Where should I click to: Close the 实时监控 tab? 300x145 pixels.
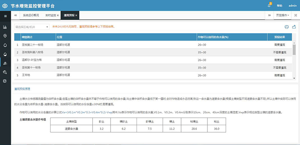click(58, 15)
